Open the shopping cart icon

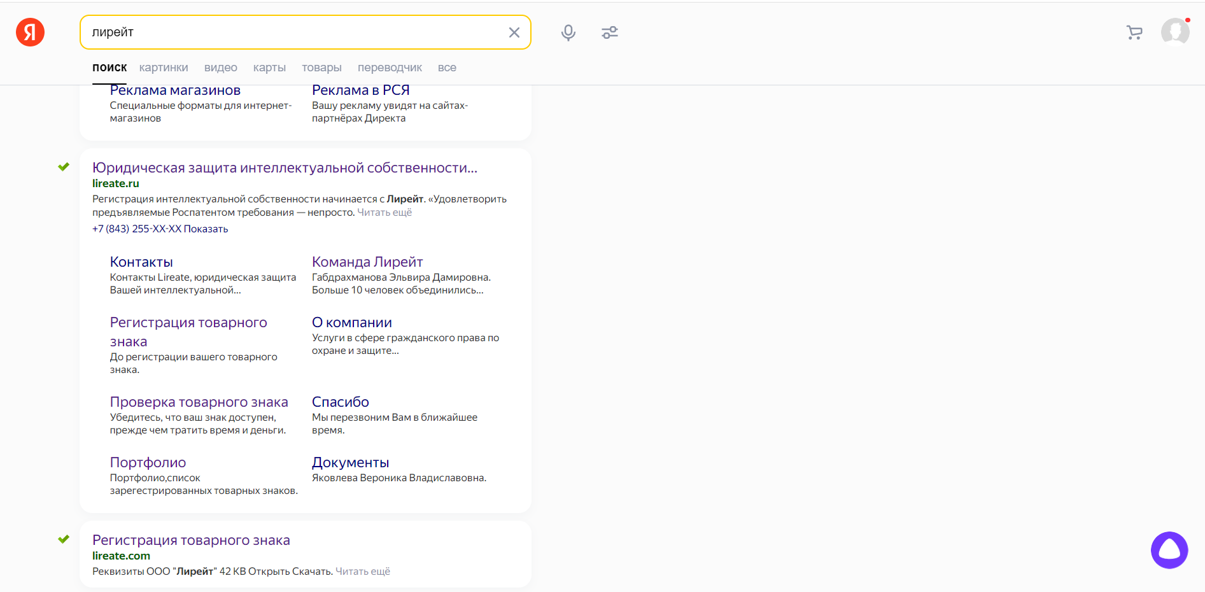(x=1134, y=32)
